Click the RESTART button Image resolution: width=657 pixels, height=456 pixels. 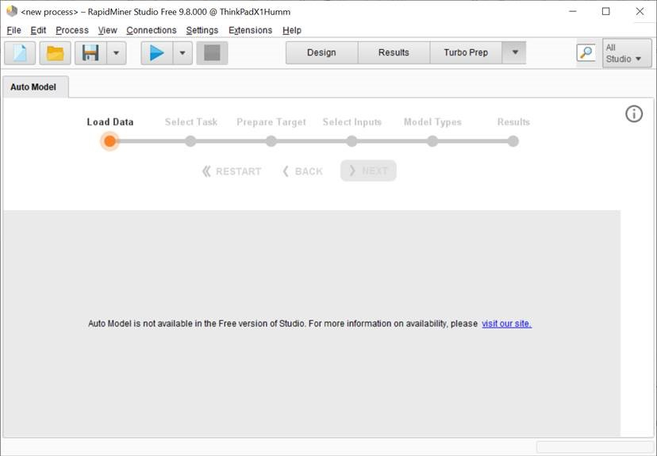point(231,171)
